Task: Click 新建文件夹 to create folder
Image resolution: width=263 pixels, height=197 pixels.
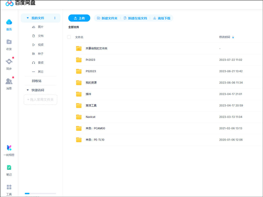Action: (107, 18)
